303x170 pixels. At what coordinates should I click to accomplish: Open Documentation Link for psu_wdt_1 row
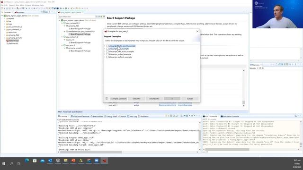(x=167, y=105)
